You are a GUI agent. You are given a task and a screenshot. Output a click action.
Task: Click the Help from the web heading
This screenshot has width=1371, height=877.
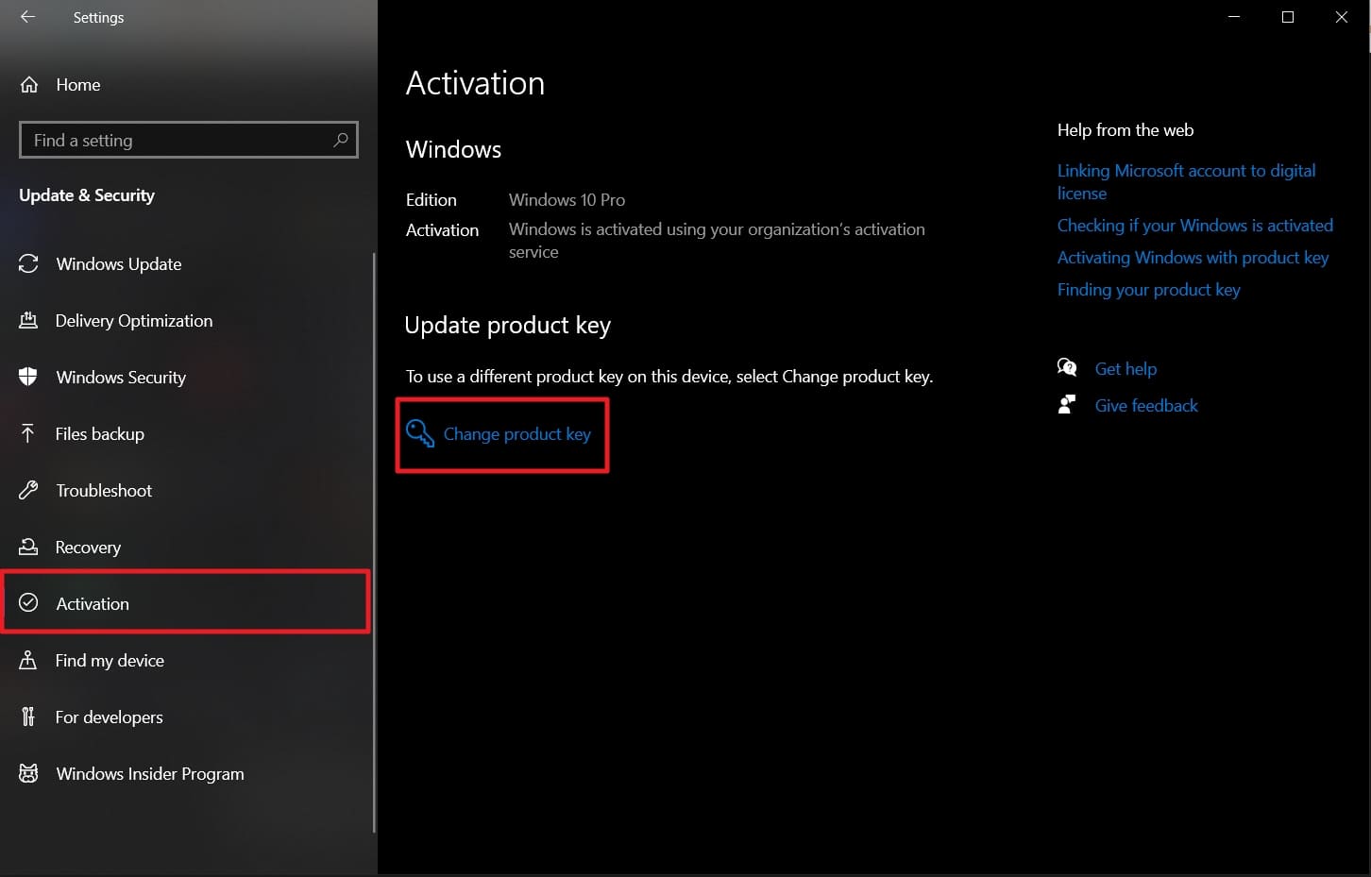(x=1126, y=129)
